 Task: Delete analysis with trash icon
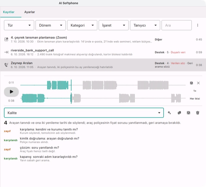tap(198, 113)
